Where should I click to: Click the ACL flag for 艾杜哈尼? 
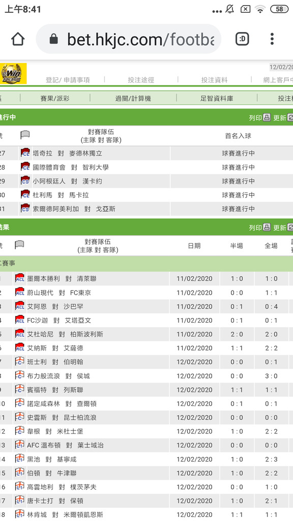pyautogui.click(x=20, y=334)
